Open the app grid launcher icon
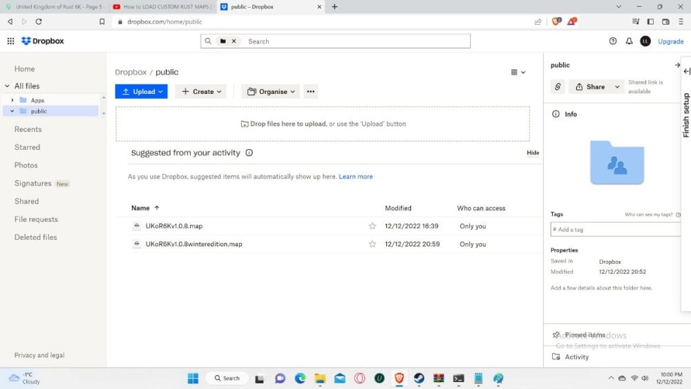 point(10,41)
